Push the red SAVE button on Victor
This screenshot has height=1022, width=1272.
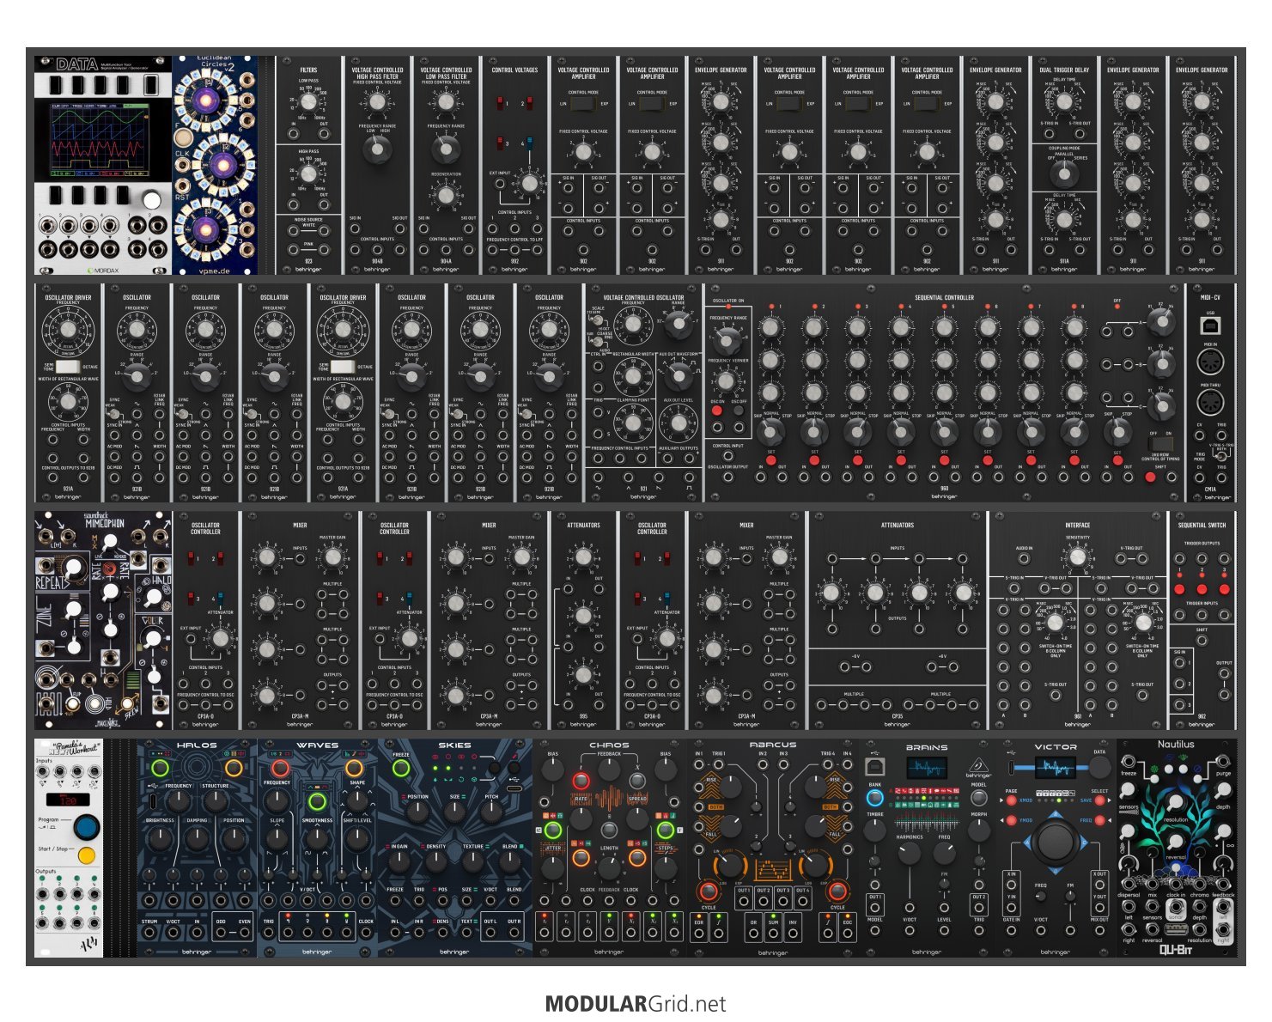coord(1099,800)
